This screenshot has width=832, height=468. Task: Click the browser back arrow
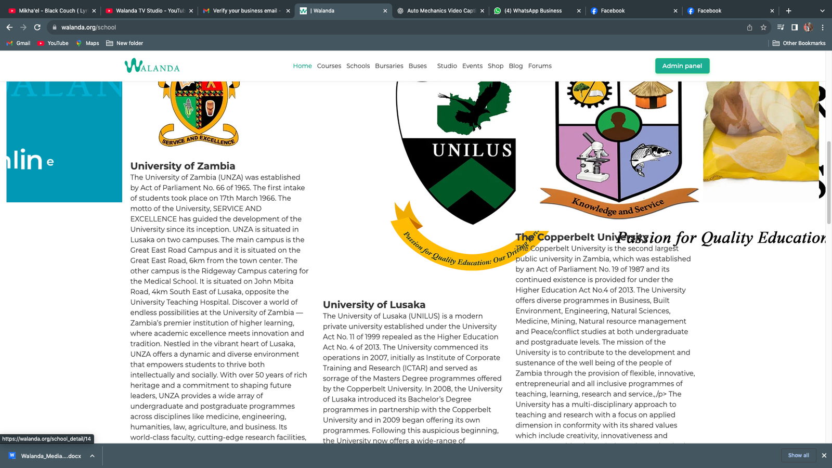point(9,27)
